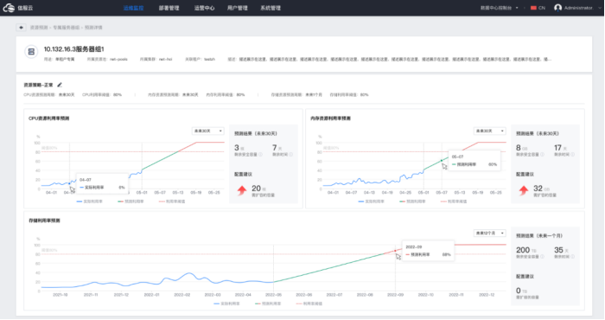The width and height of the screenshot is (605, 320).
Task: Toggle predicted utilization legend in memory chart
Action: click(412, 202)
